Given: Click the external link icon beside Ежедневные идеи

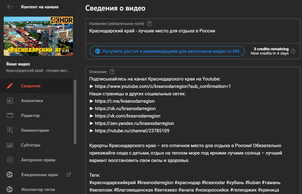Looking at the screenshot, I should tap(69, 175).
